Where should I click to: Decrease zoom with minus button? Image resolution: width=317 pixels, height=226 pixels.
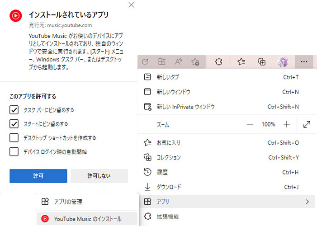coord(250,124)
